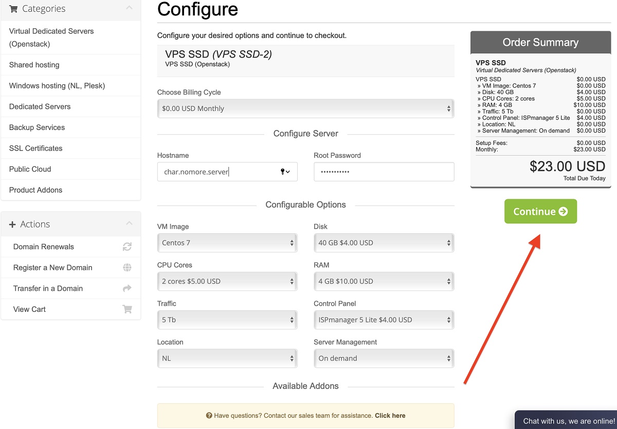Open the RAM 4 GB dropdown
Screen dimensions: 617x429
point(384,282)
